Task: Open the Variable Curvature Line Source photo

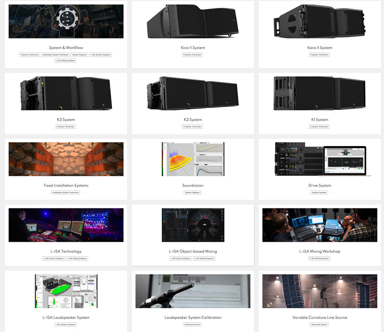Action: point(320,291)
